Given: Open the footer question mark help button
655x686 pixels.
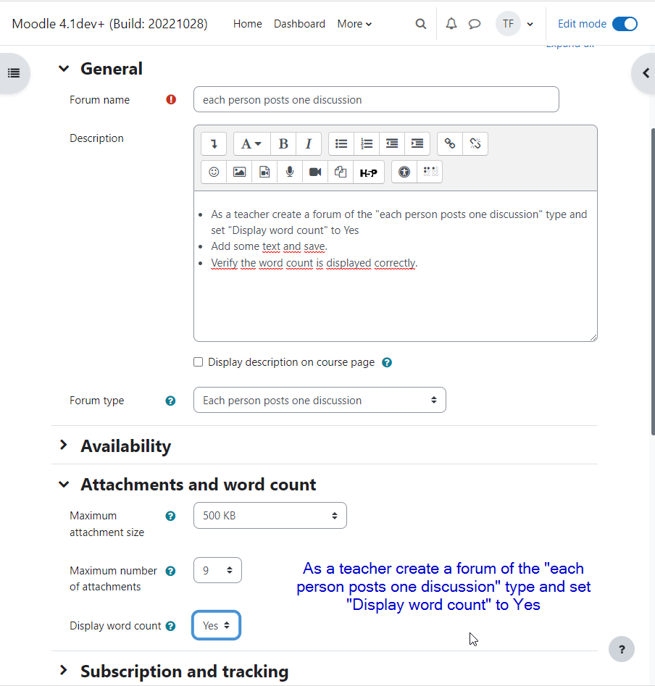Looking at the screenshot, I should (x=622, y=649).
